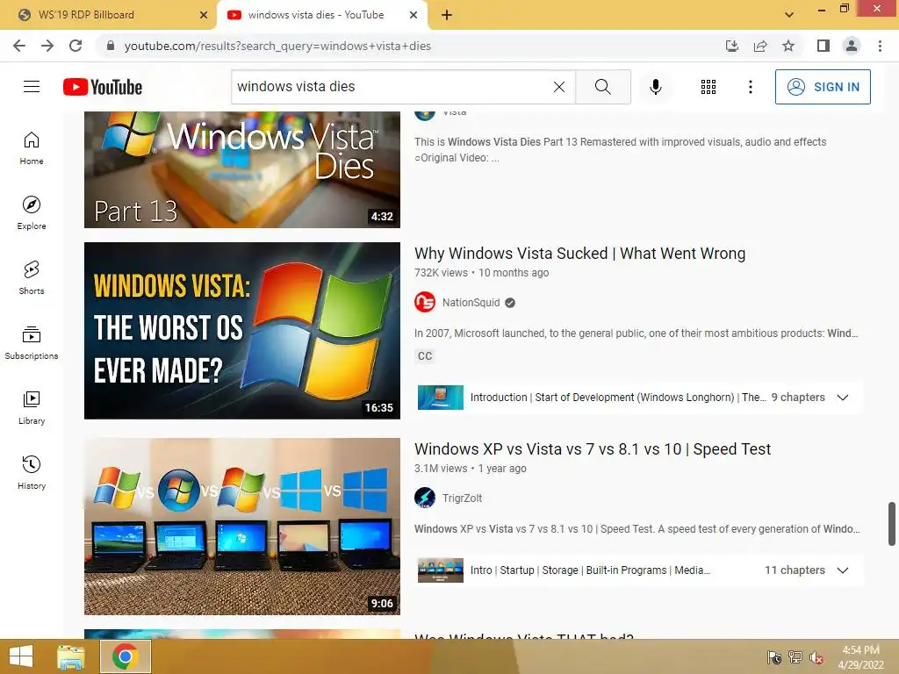Open Shorts in the sidebar
The width and height of the screenshot is (899, 674).
(x=32, y=278)
